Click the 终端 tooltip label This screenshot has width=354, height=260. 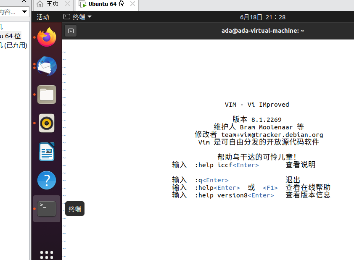point(75,209)
